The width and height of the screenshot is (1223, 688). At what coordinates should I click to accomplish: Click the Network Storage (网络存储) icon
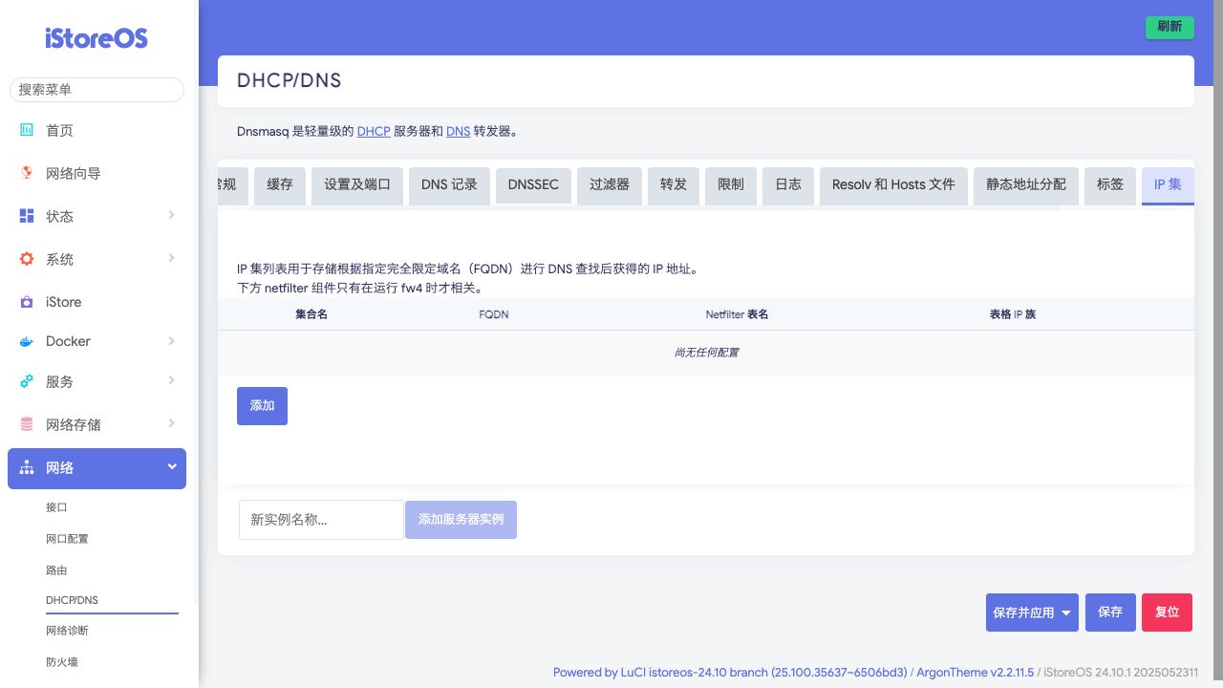27,424
